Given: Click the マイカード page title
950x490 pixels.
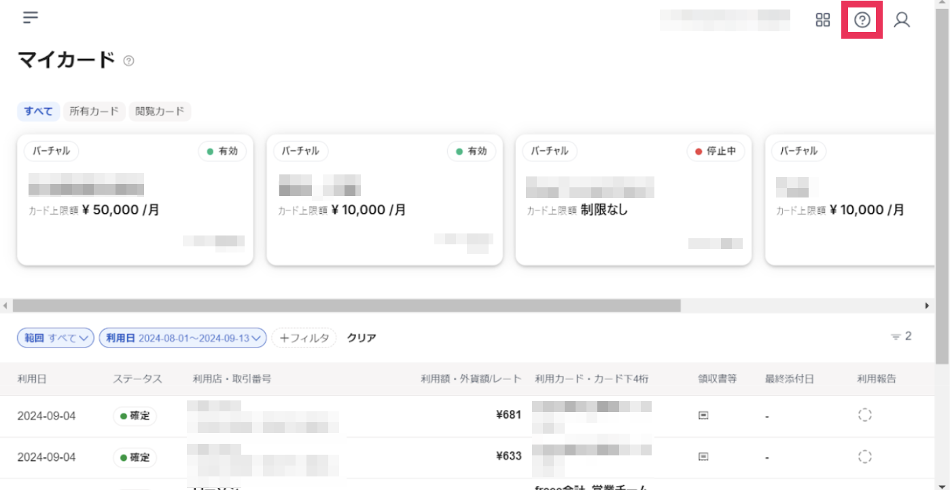Looking at the screenshot, I should (67, 60).
